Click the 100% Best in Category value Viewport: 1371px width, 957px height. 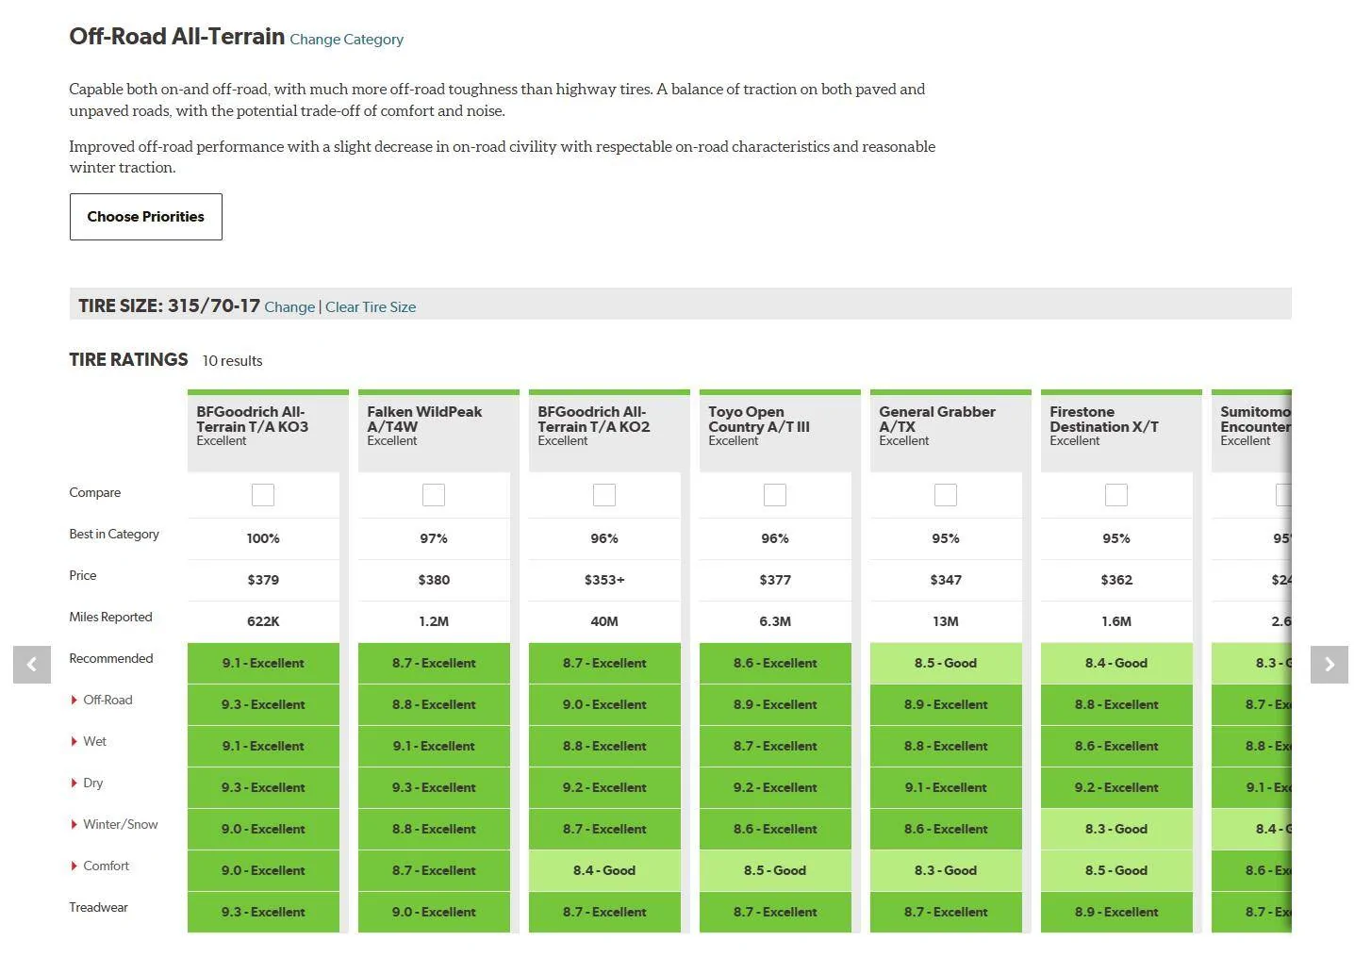click(263, 538)
